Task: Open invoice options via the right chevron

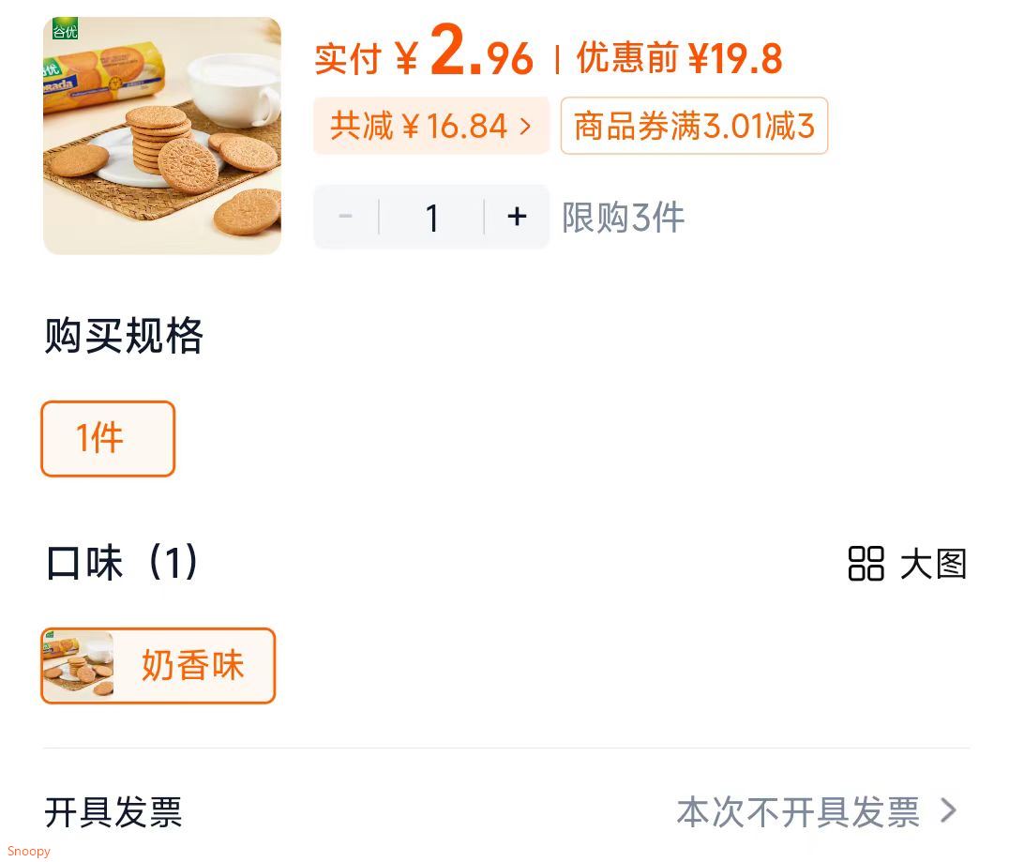Action: tap(948, 810)
